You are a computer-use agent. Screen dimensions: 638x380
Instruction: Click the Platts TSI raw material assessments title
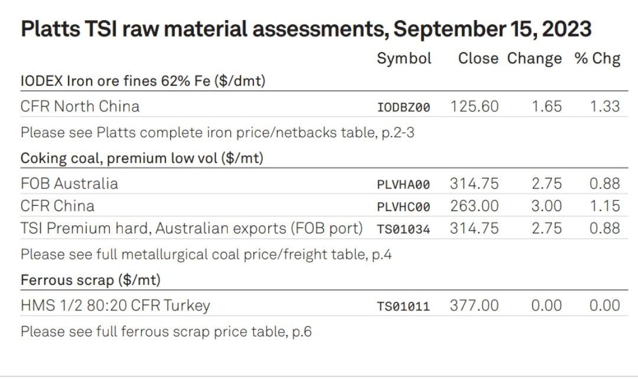point(306,30)
